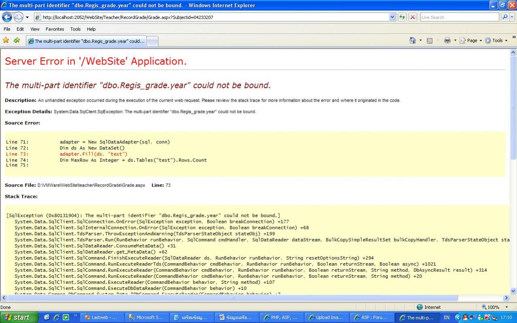Open Favorites Center star icon

pyautogui.click(x=6, y=40)
